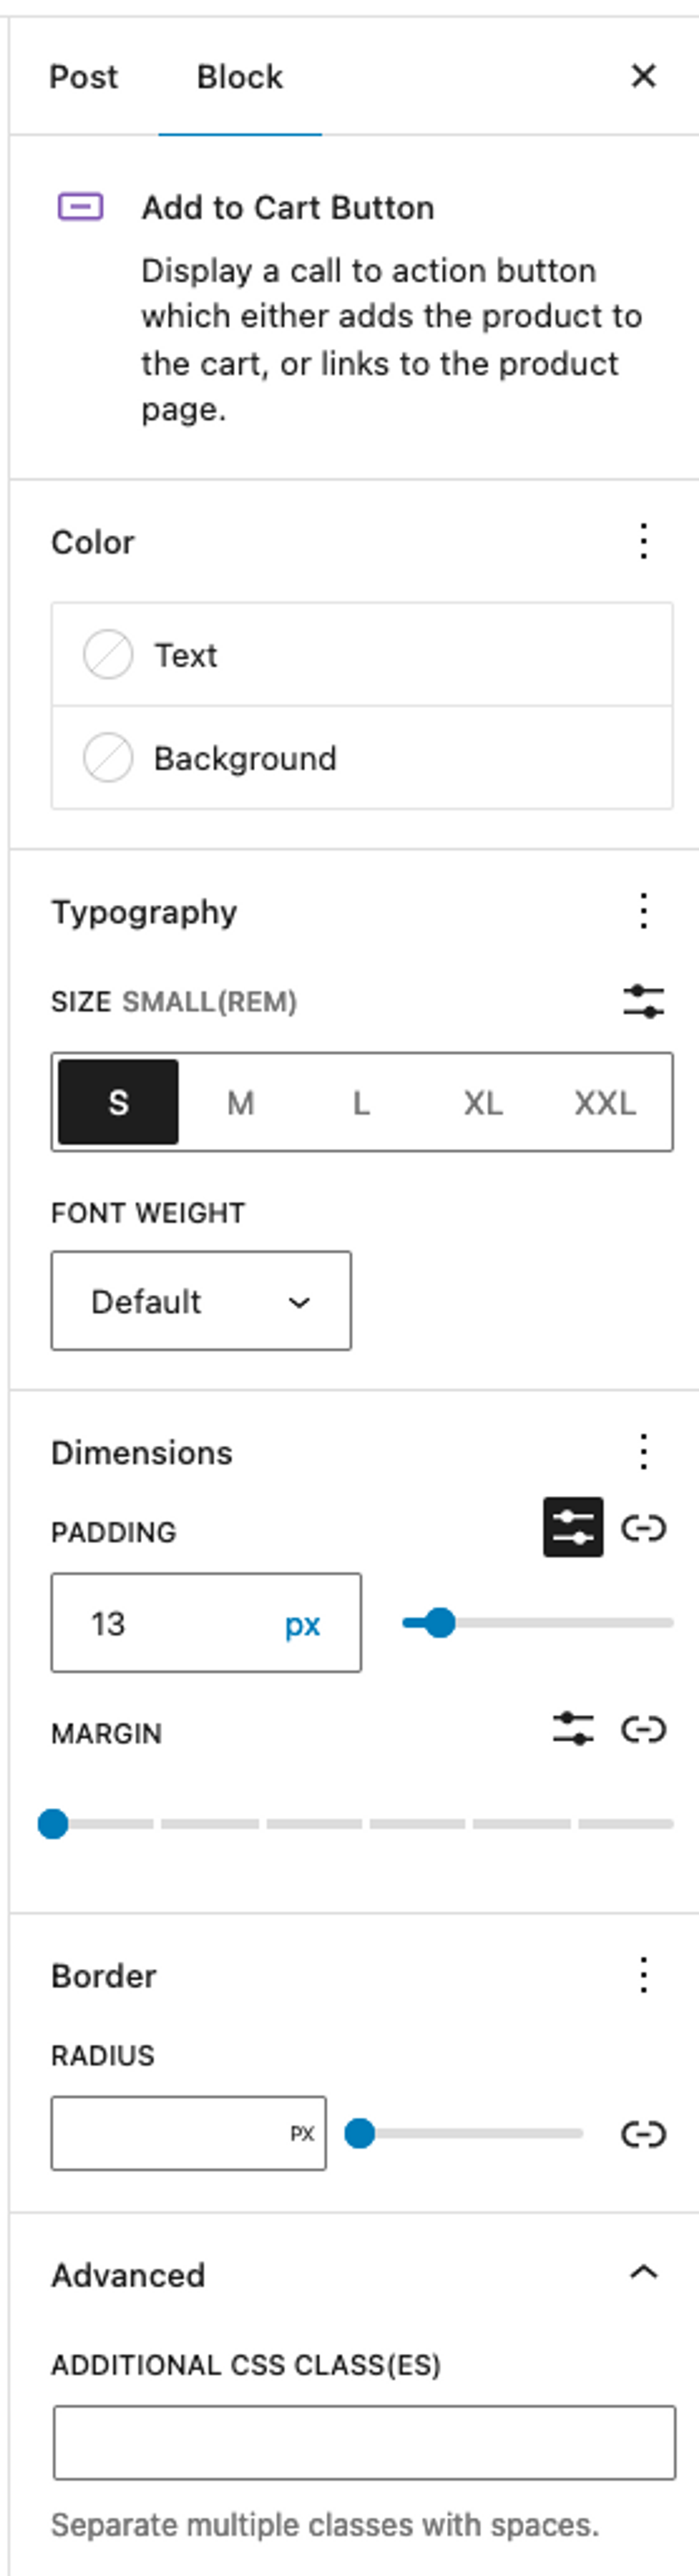Open the Border panel options menu

pyautogui.click(x=644, y=1975)
